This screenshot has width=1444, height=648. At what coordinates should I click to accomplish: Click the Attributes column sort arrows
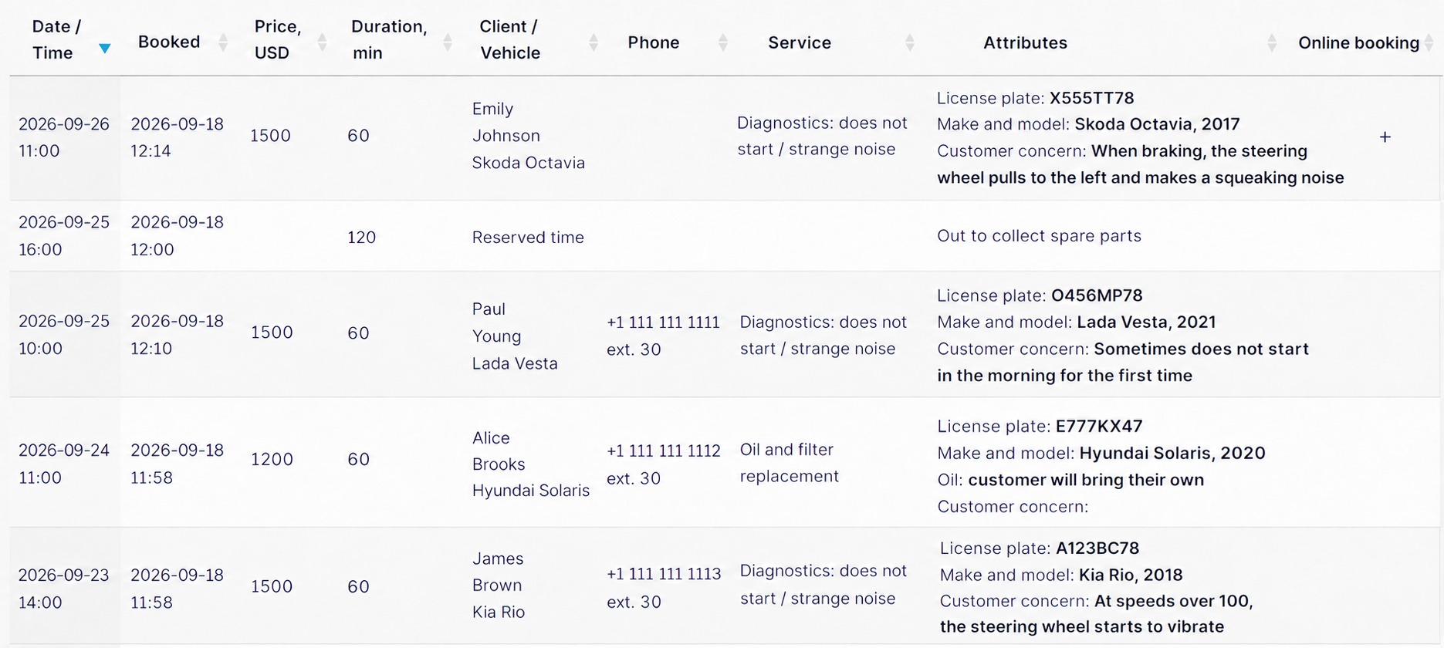[1272, 42]
